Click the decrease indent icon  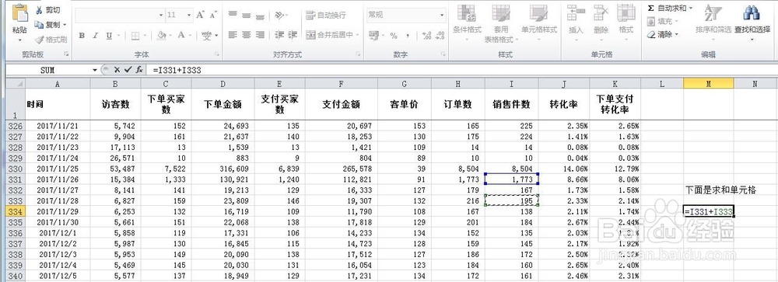click(x=279, y=35)
